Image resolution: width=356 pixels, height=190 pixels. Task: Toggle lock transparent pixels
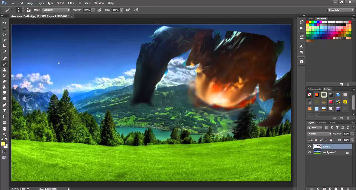(316, 140)
